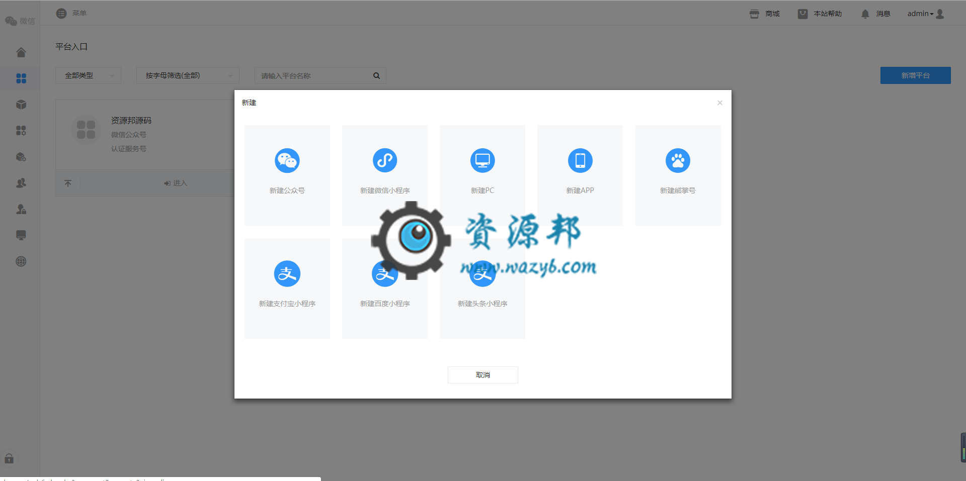Click the admin user avatar icon
This screenshot has width=966, height=481.
940,14
